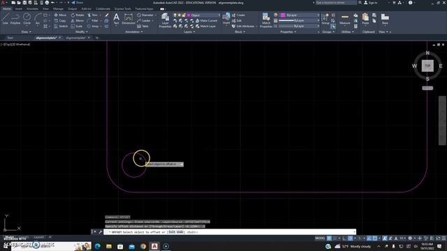Click the Move tool
The width and height of the screenshot is (447, 251).
[60, 15]
